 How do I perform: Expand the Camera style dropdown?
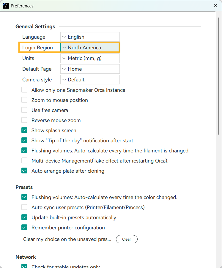pyautogui.click(x=90, y=80)
